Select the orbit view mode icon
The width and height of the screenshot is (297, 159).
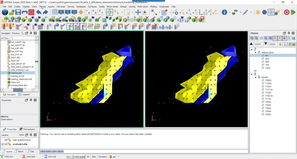pos(110,12)
